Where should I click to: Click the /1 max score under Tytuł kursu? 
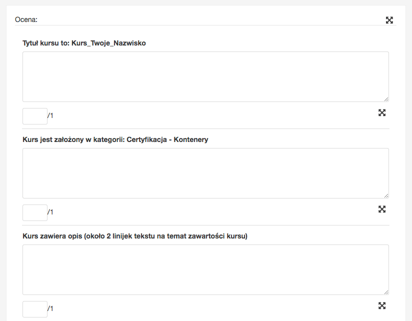(x=50, y=115)
